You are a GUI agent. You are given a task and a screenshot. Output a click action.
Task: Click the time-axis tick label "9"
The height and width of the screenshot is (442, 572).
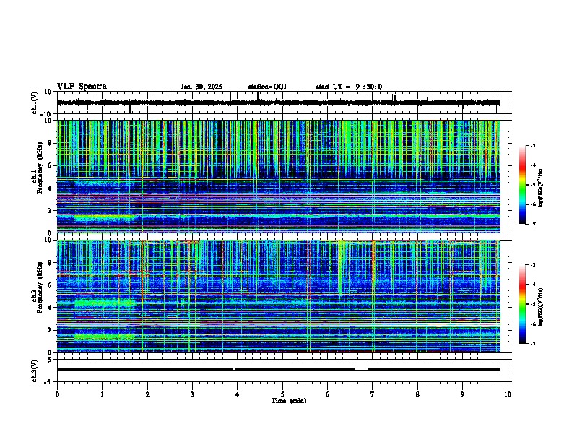(x=462, y=394)
